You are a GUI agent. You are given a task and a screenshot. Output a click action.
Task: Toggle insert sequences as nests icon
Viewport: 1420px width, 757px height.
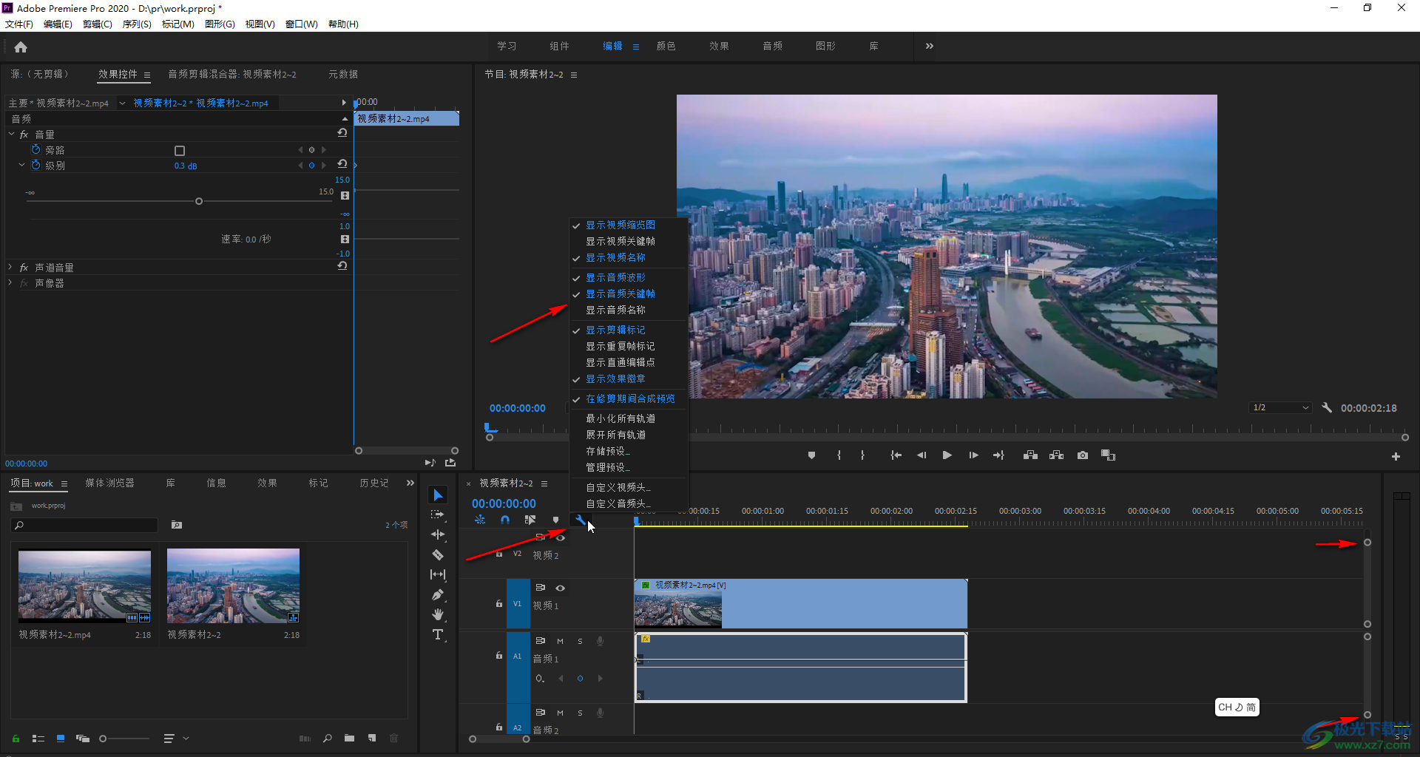coord(480,520)
